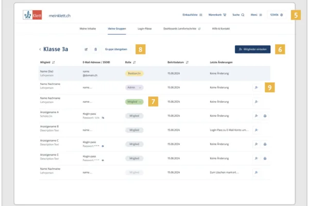Delete group using the trash icon
The width and height of the screenshot is (309, 206).
[x=95, y=49]
